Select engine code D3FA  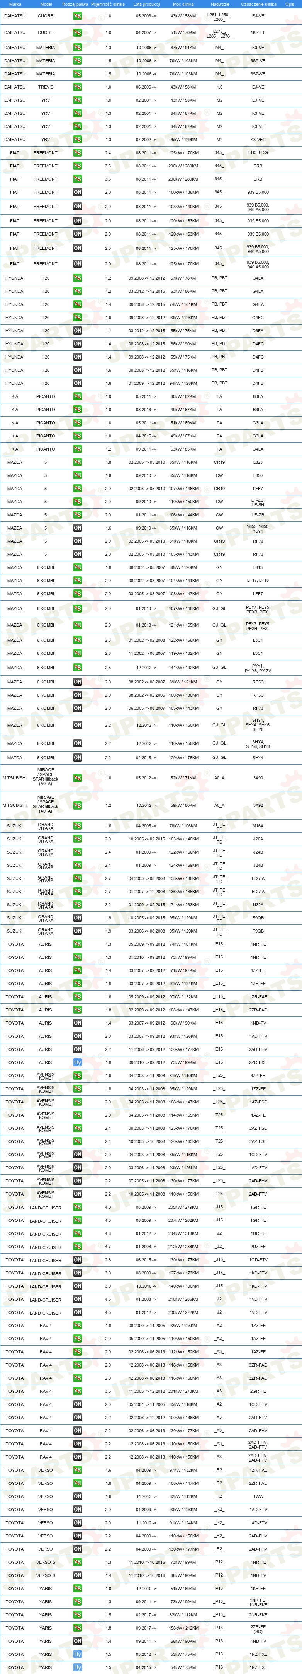tap(258, 331)
